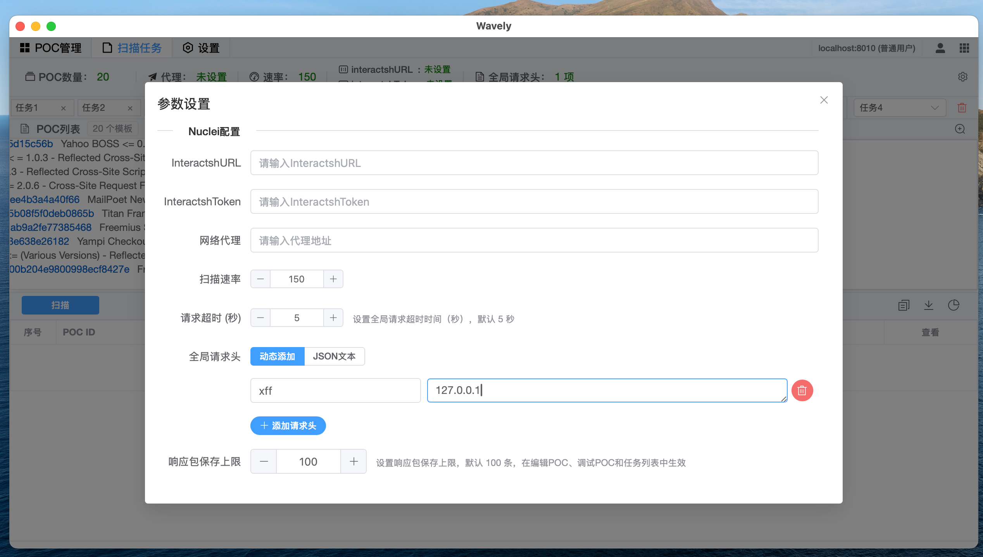The image size is (983, 557).
Task: Click the copy results list icon
Action: (904, 305)
